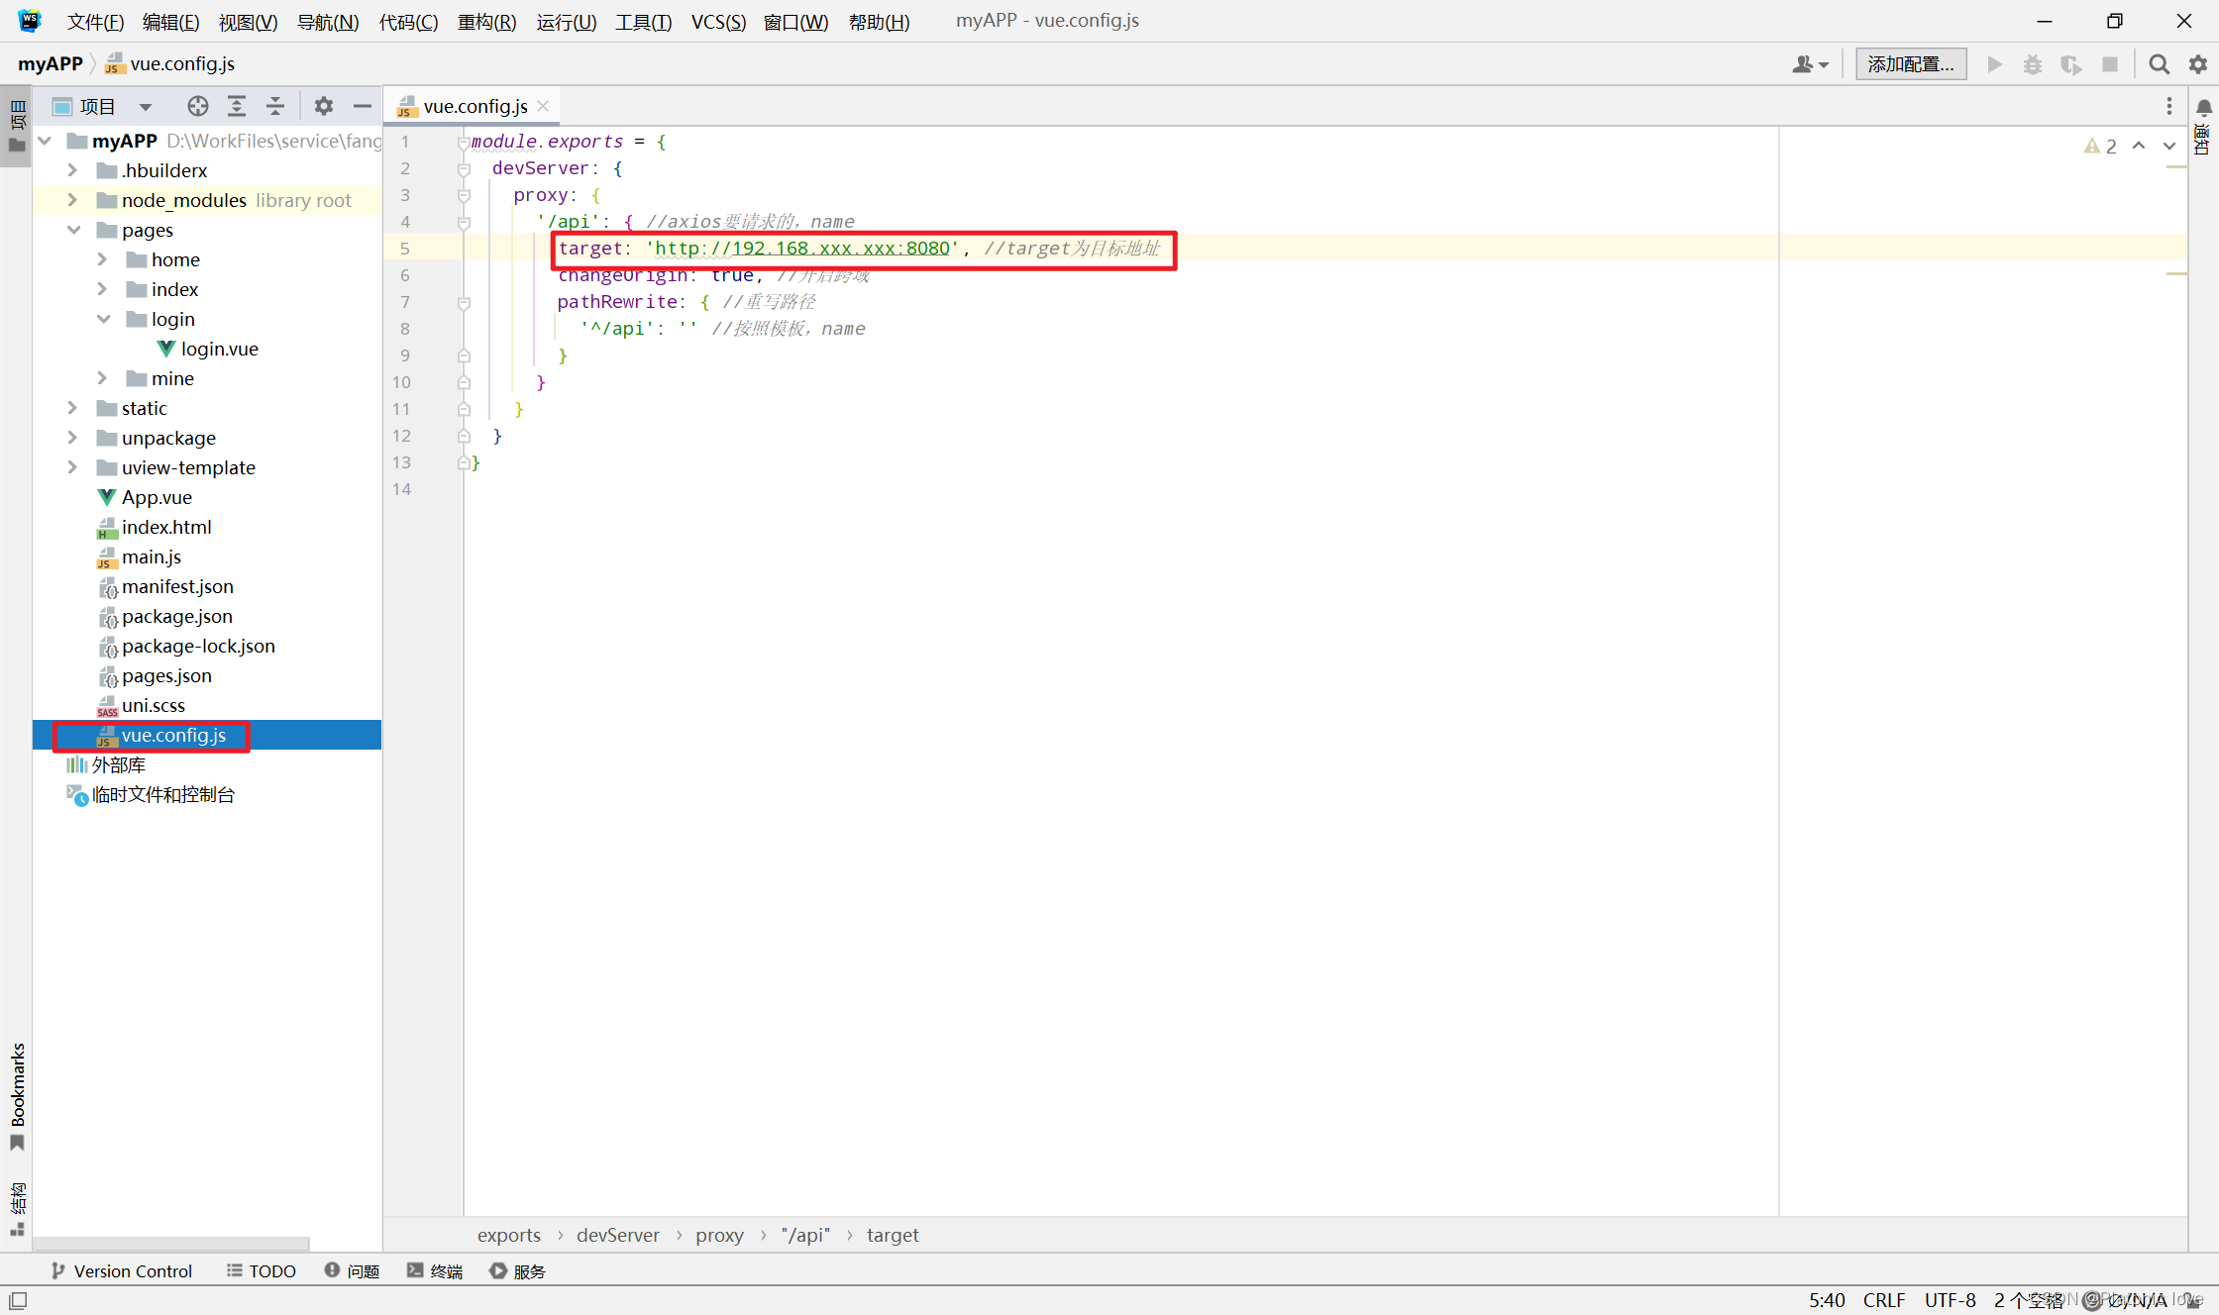Collapse the login folder
Viewport: 2219px width, 1315px height.
point(103,319)
